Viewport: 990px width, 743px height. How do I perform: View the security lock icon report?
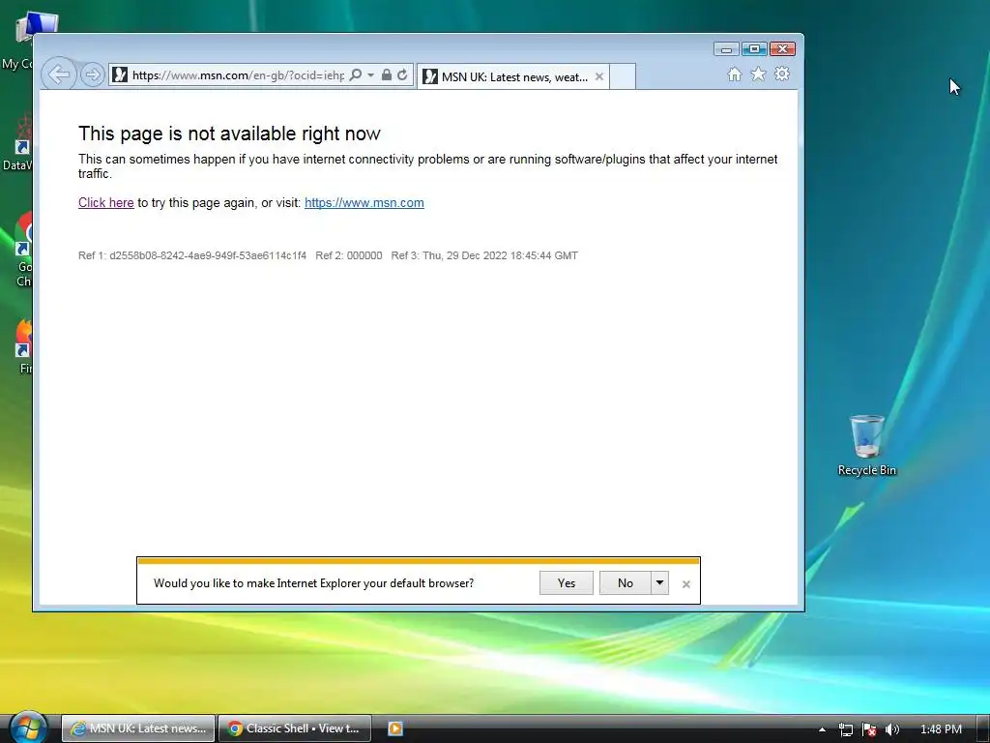click(387, 74)
